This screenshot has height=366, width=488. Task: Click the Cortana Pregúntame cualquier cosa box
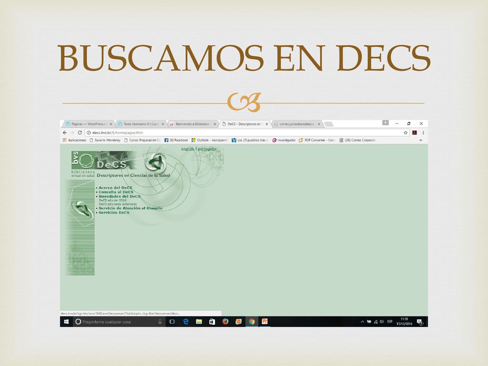(x=119, y=322)
